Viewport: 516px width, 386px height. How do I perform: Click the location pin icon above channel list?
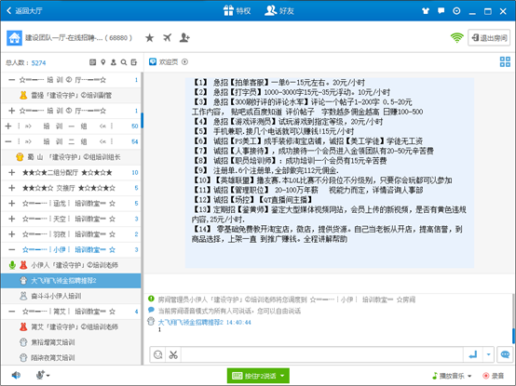(x=103, y=62)
